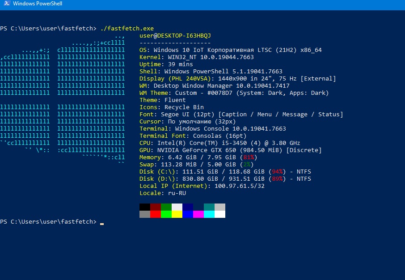The height and width of the screenshot is (280, 405).
Task: Click the PowerShell icon in the title bar
Action: click(7, 4)
